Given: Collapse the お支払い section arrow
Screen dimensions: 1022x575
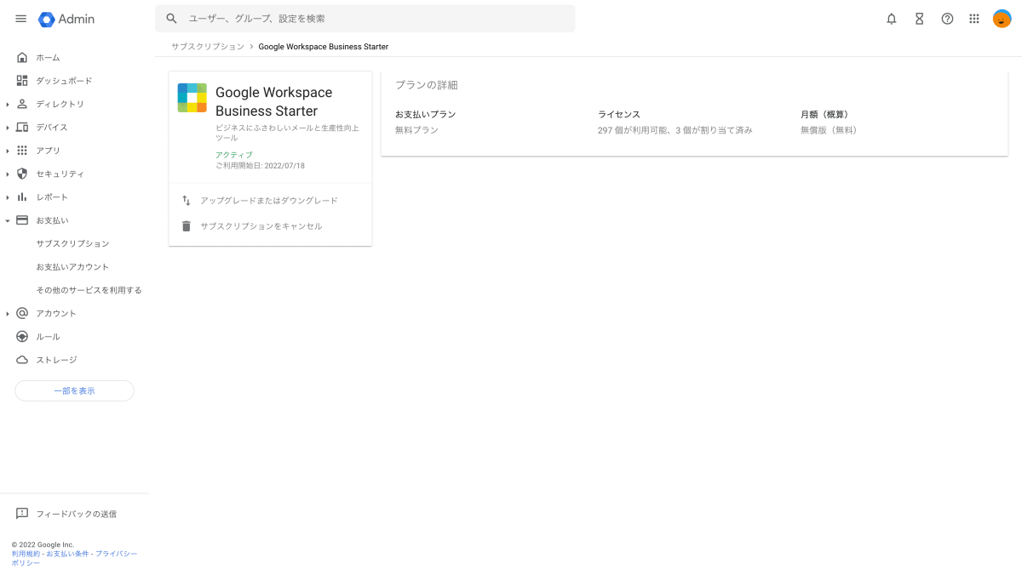Looking at the screenshot, I should click(8, 220).
